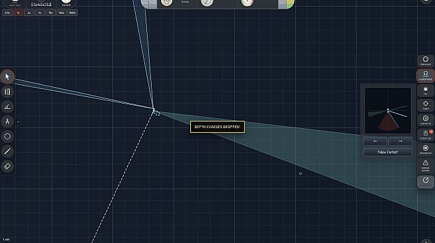Toggle the Hydrophone station button
The height and width of the screenshot is (243, 435).
coord(425,75)
